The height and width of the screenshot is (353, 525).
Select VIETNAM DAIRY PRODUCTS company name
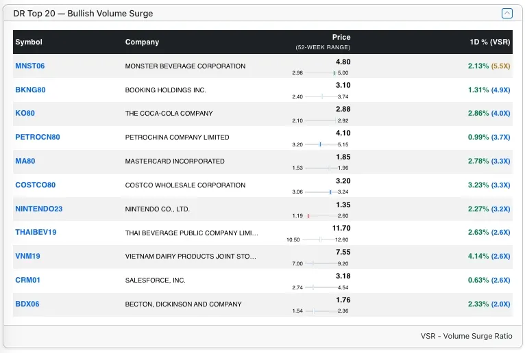[191, 257]
